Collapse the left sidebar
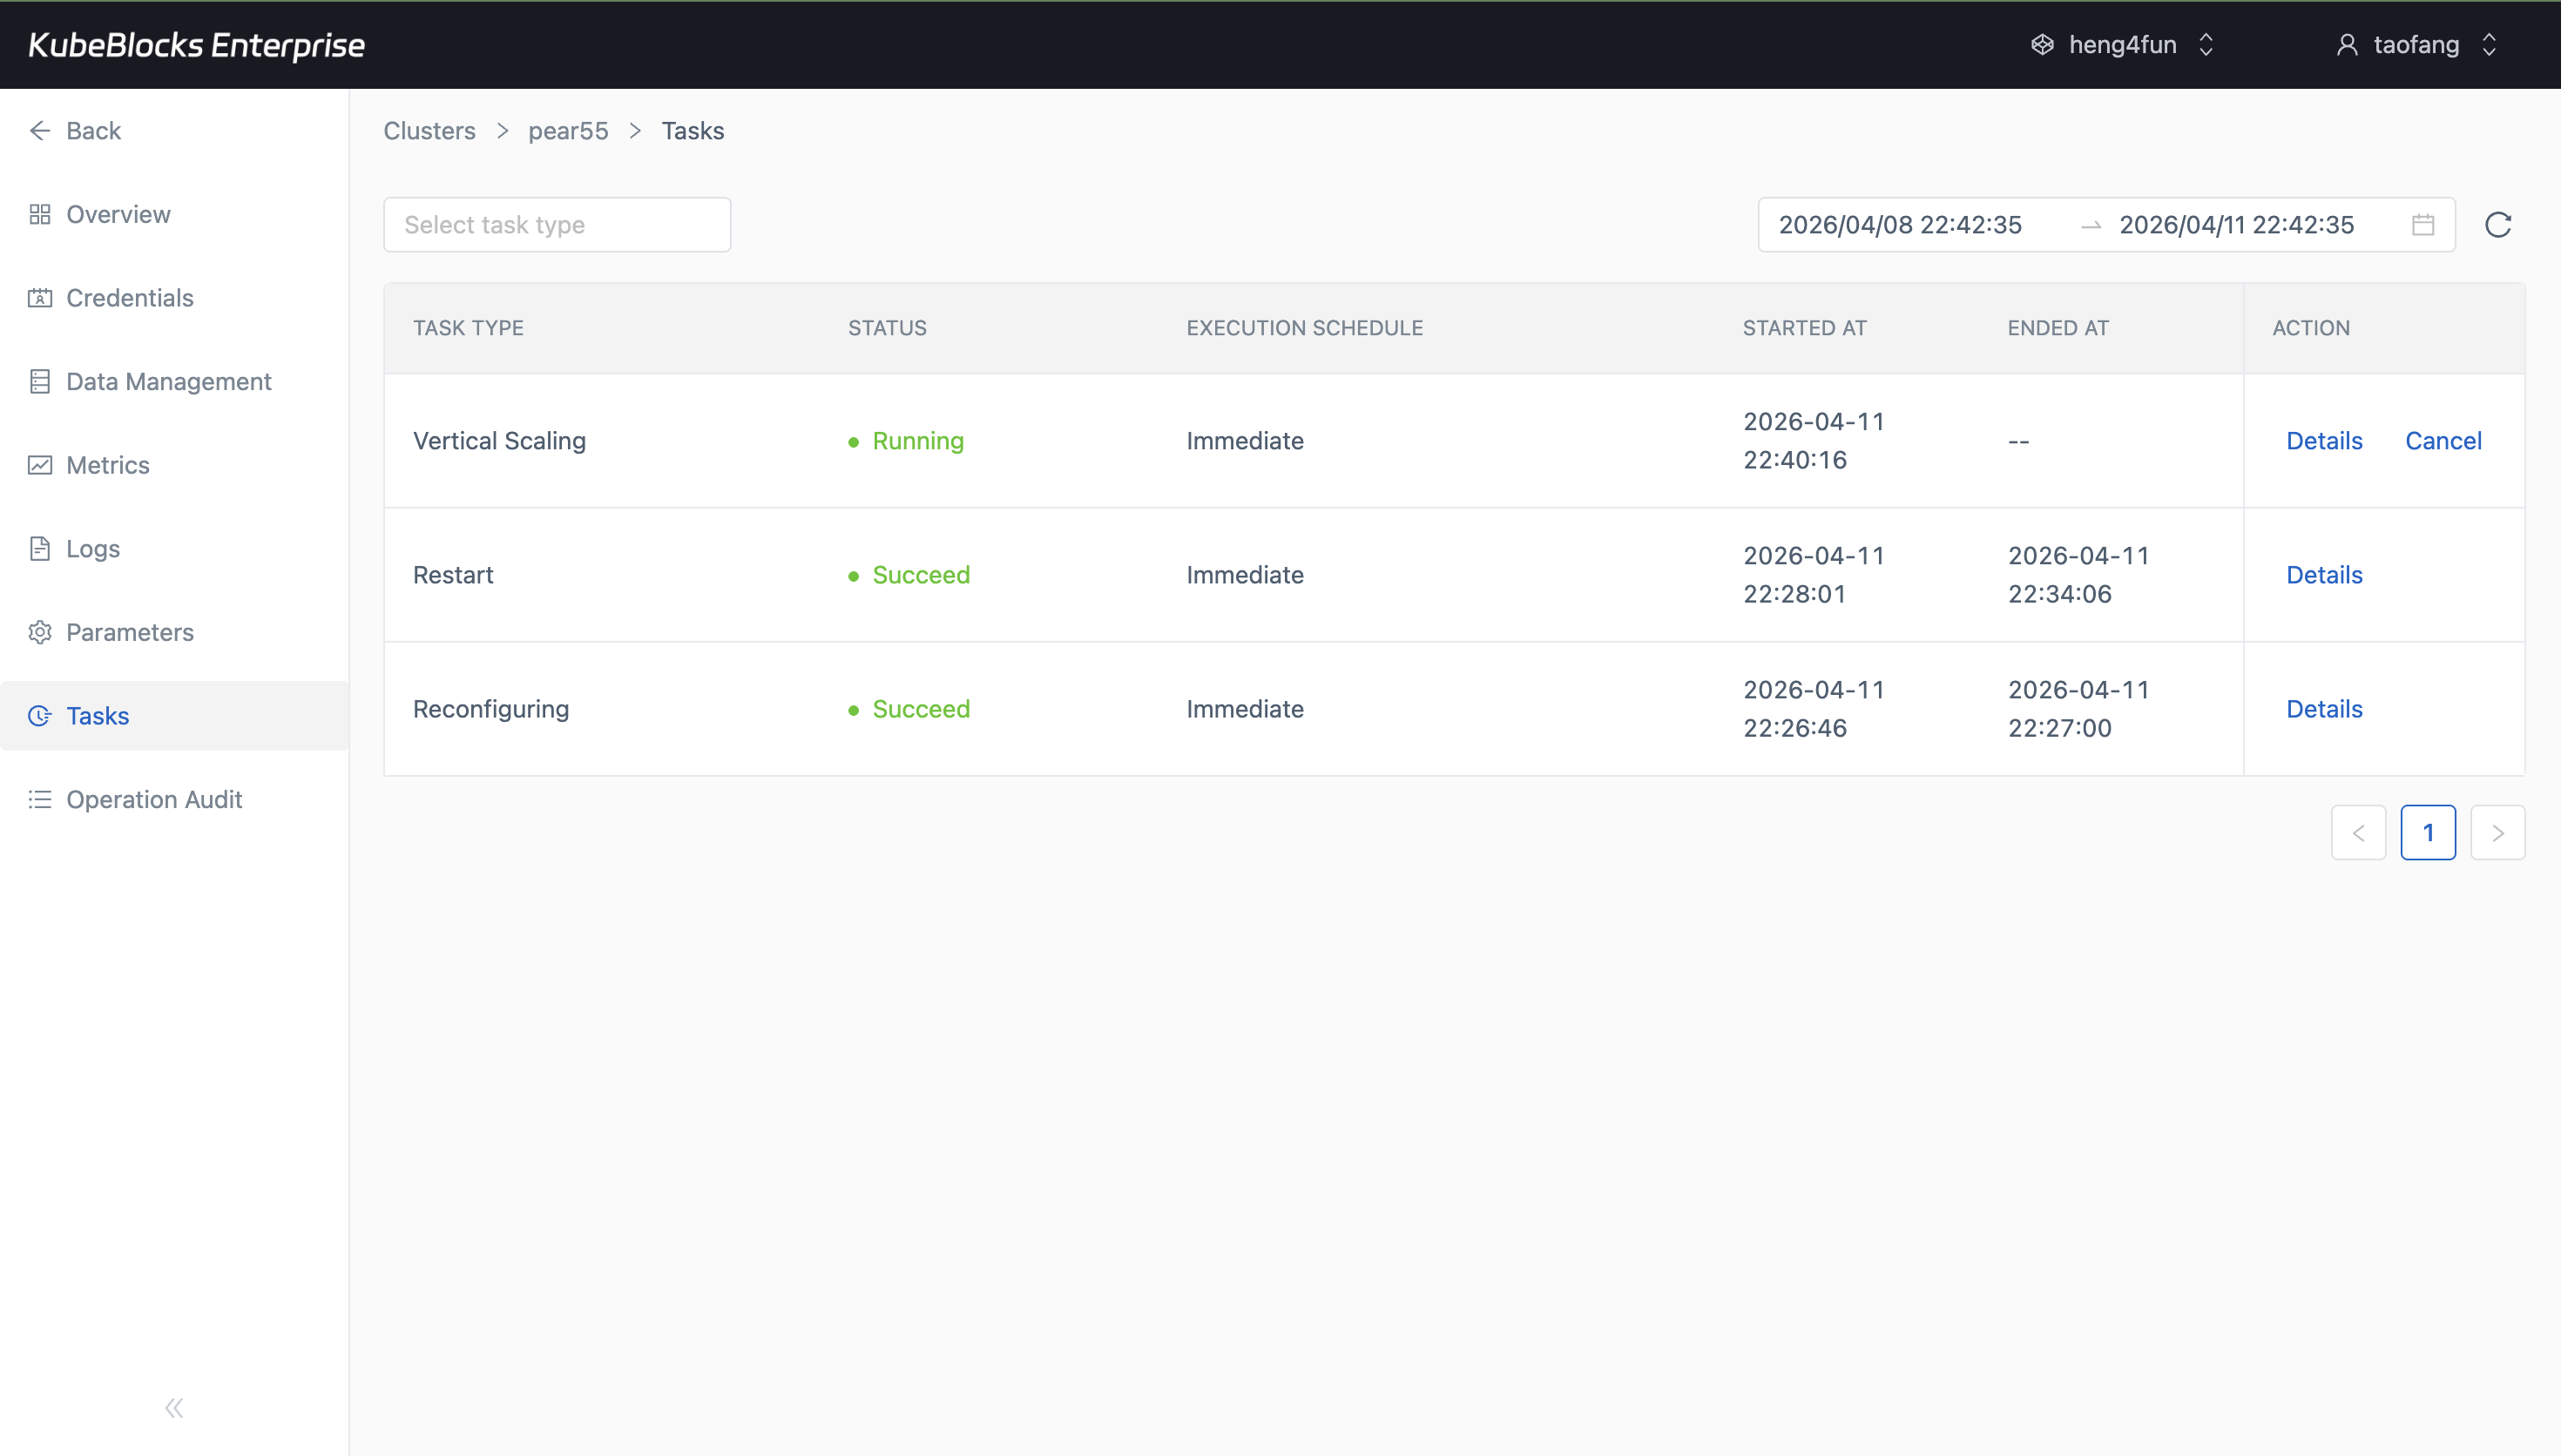The height and width of the screenshot is (1456, 2561). 173,1407
